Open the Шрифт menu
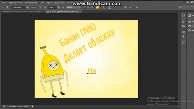Viewport: 194px width, 109px height. point(49,3)
